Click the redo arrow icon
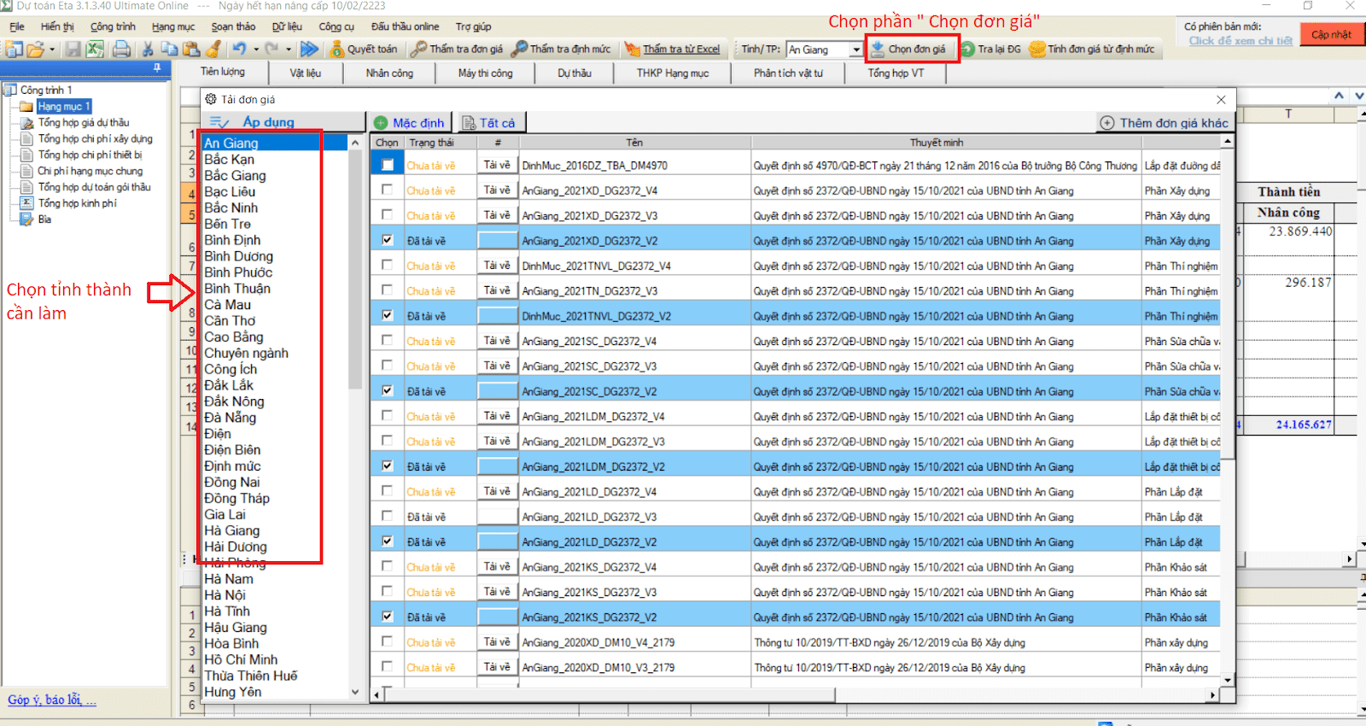The width and height of the screenshot is (1366, 726). point(272,50)
